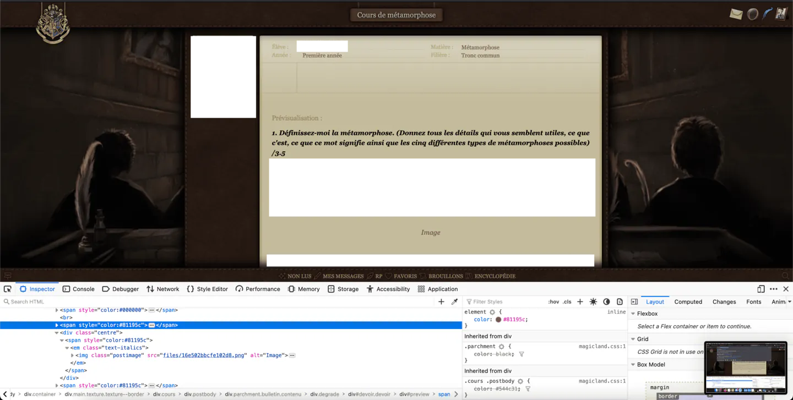Open the envelope messages icon

pyautogui.click(x=736, y=14)
